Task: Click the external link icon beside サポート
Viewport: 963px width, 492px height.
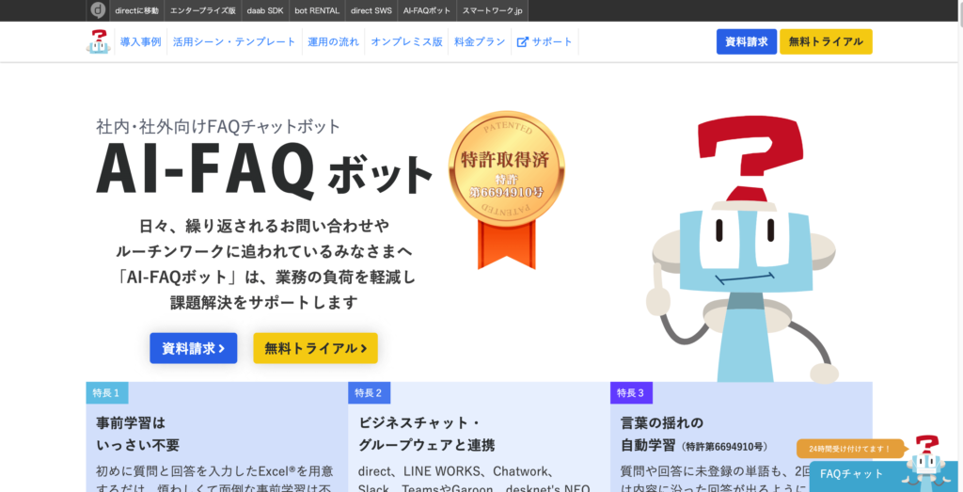Action: coord(523,42)
